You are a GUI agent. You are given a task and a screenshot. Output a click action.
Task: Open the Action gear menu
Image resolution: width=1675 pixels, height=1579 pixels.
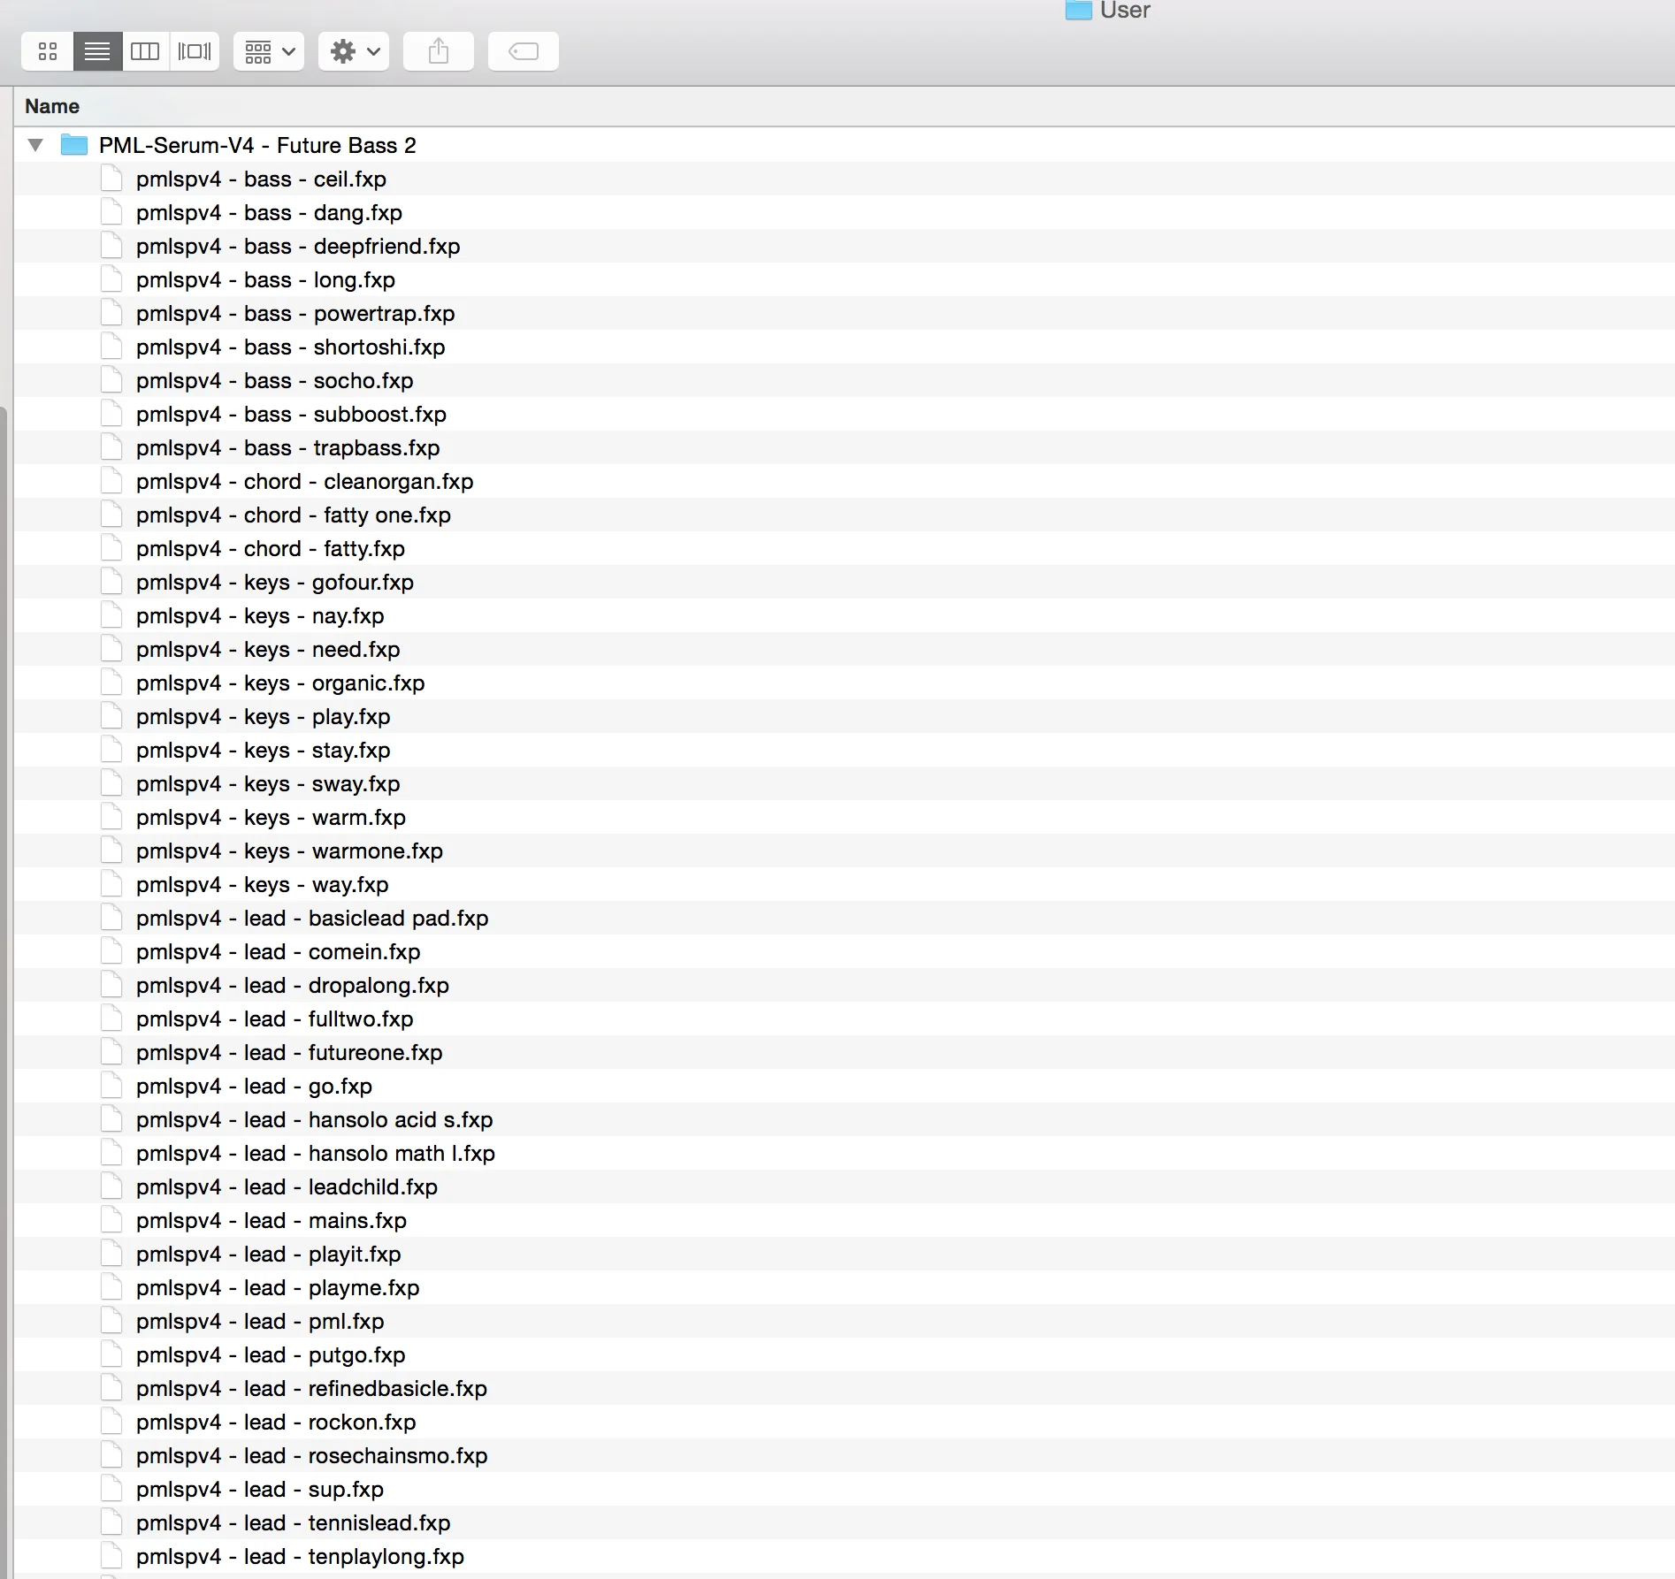coord(354,51)
